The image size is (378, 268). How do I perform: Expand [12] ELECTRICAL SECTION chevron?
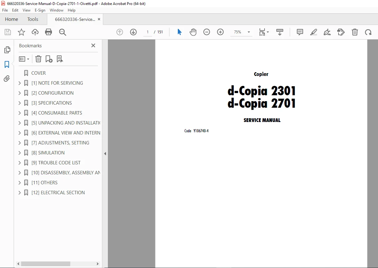tap(20, 193)
